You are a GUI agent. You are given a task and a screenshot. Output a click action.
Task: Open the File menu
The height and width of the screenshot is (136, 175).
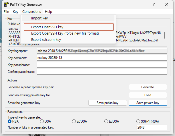[x=6, y=12]
